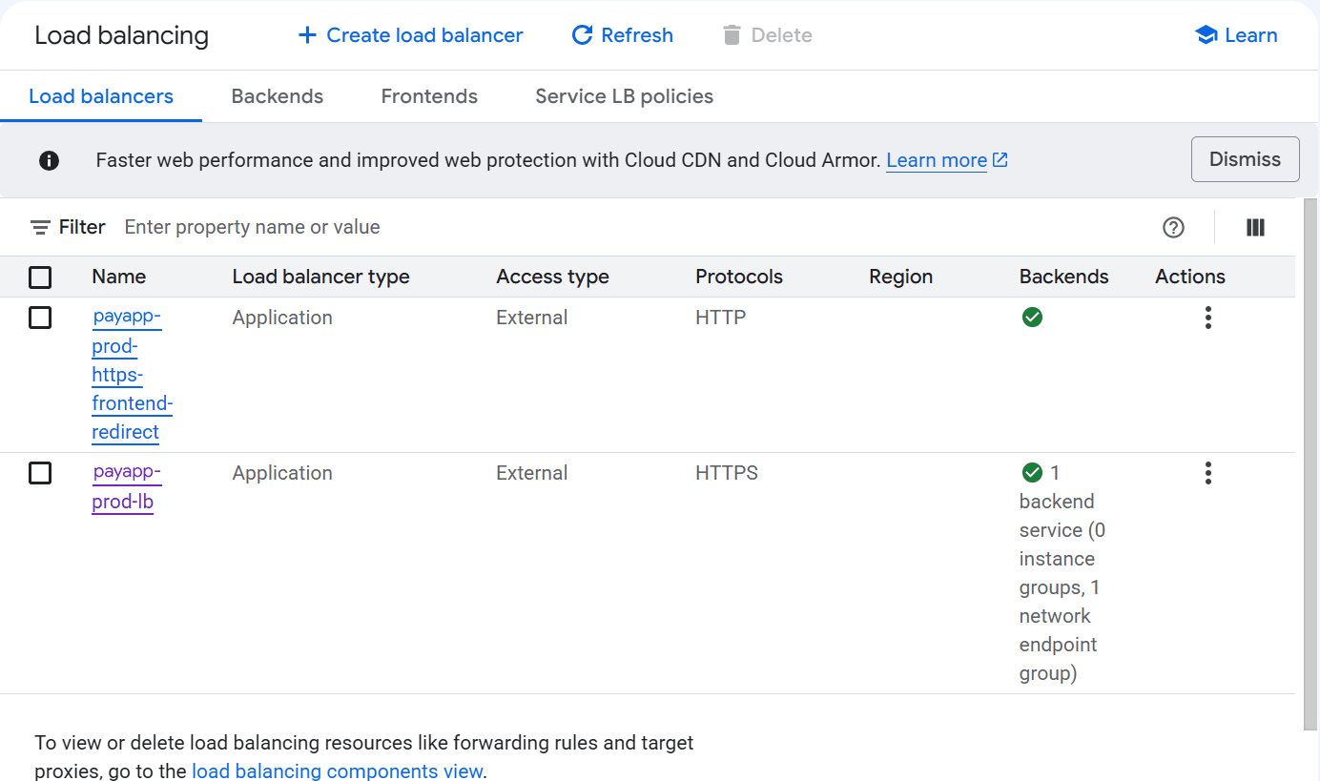Image resolution: width=1320 pixels, height=781 pixels.
Task: Click the Backends column header
Action: click(1064, 277)
